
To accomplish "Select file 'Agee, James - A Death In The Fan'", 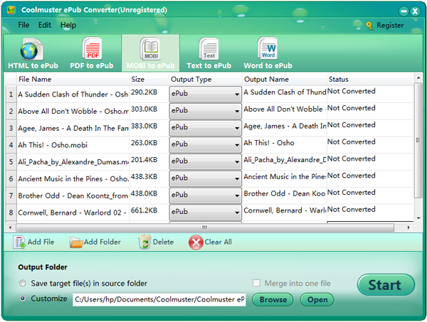I will coord(73,128).
